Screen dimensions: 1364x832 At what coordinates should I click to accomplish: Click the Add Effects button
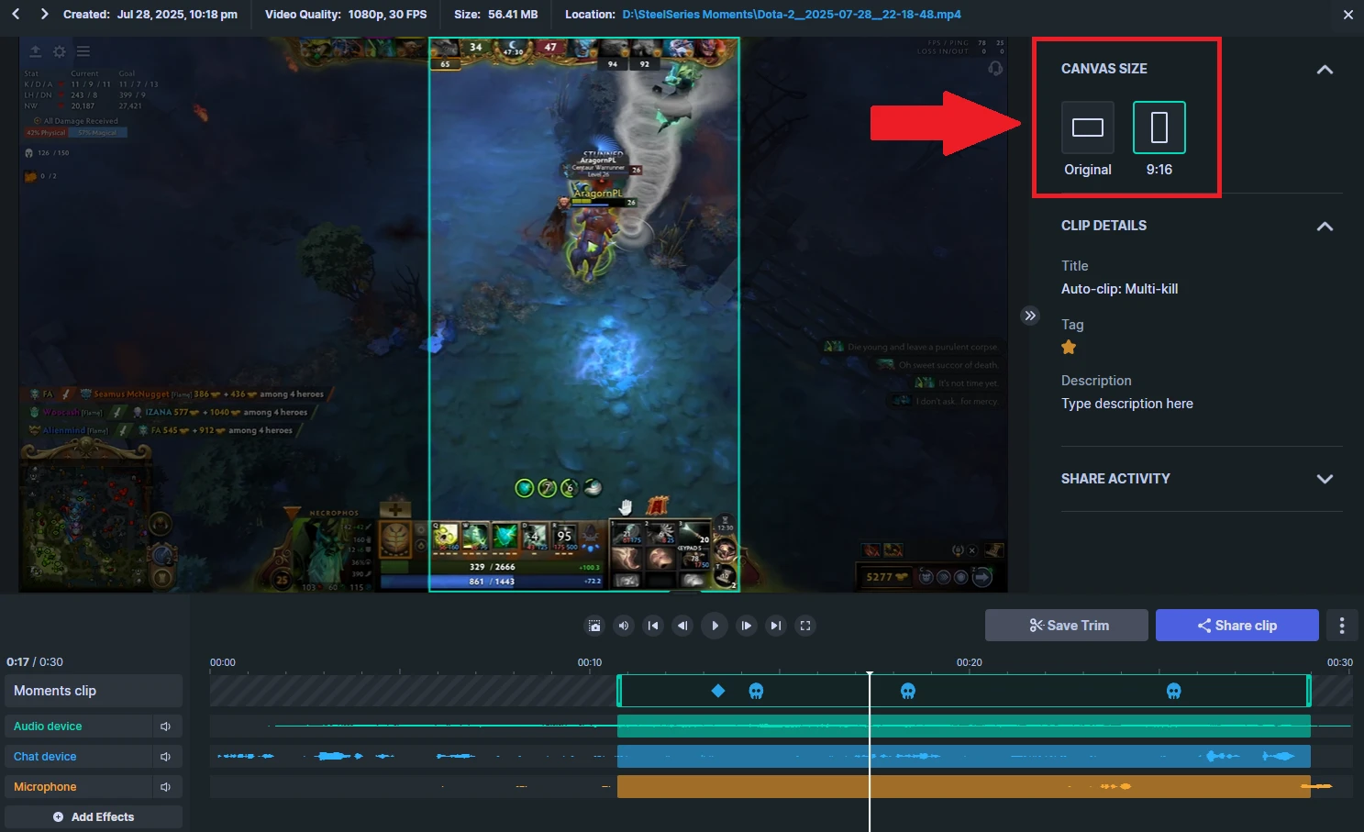pyautogui.click(x=94, y=817)
